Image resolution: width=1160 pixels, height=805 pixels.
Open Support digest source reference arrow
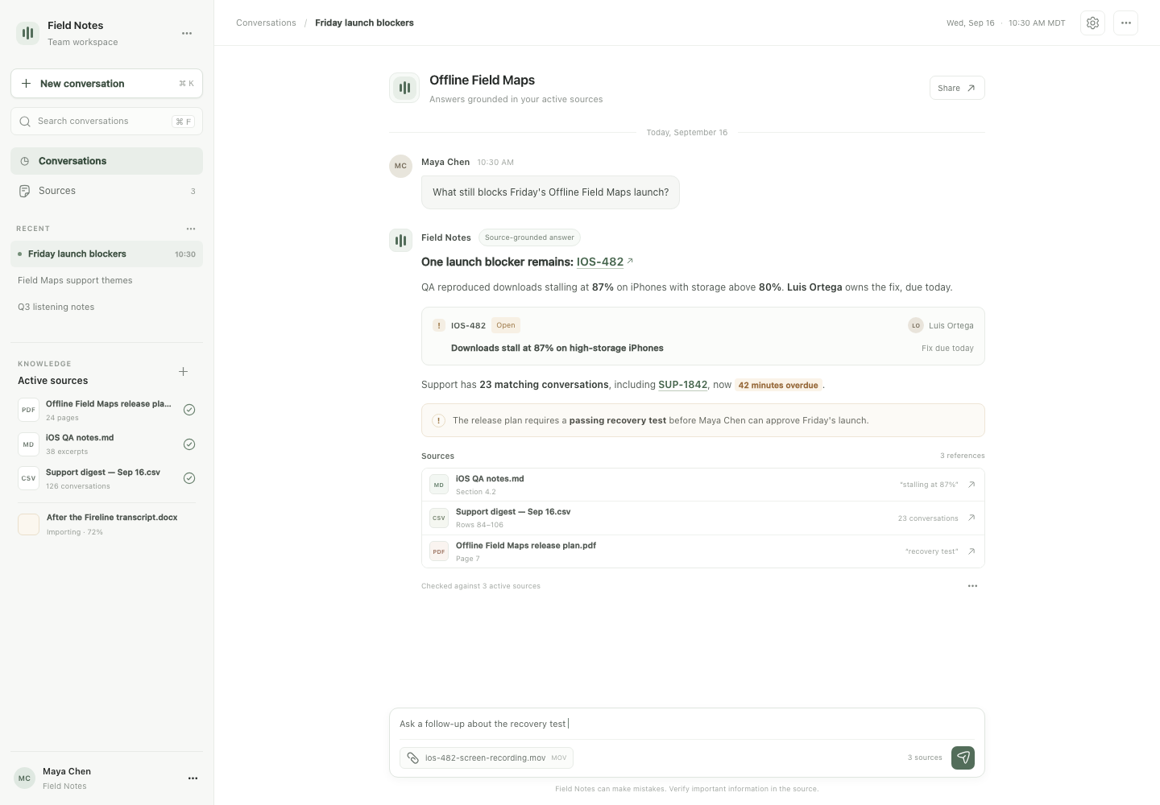pyautogui.click(x=971, y=518)
